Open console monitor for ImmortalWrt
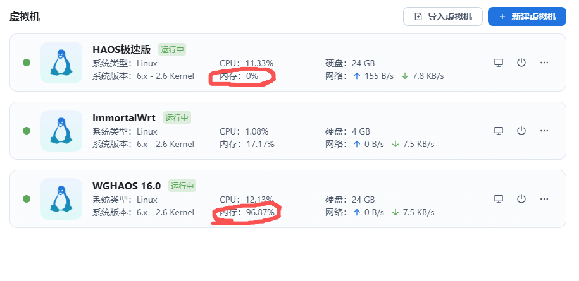Image resolution: width=579 pixels, height=281 pixels. point(499,131)
